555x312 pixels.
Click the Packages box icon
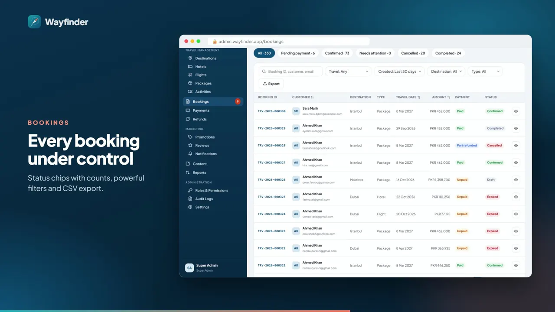190,83
